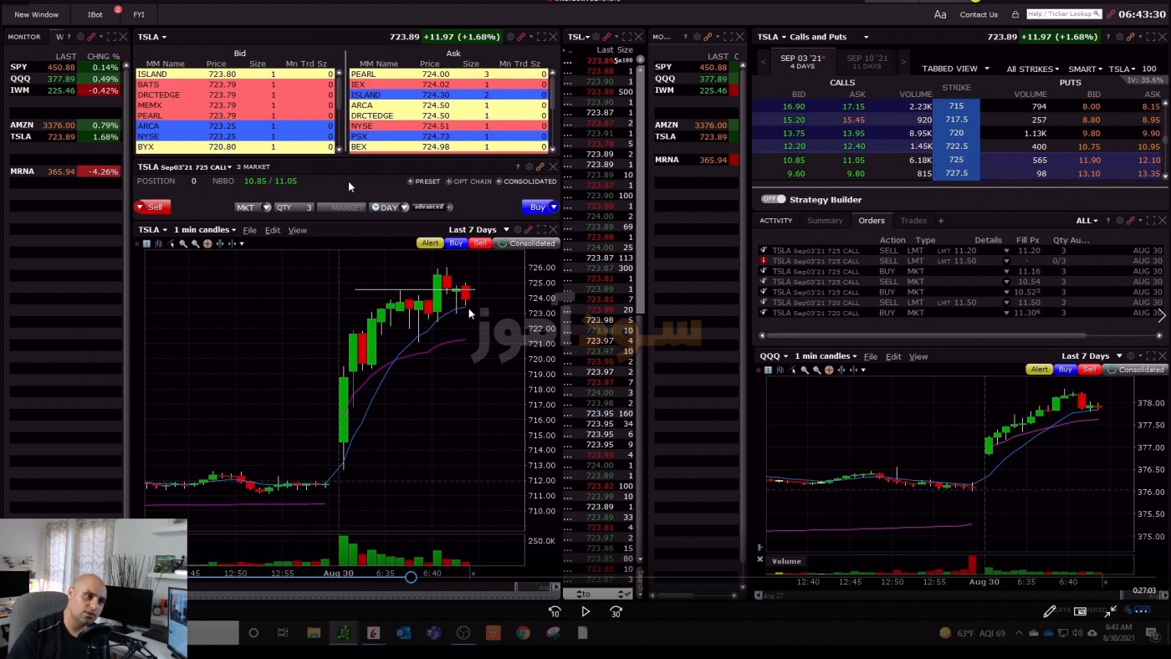This screenshot has height=659, width=1171.
Task: Open Outlook from the Windows taskbar
Action: (x=403, y=633)
